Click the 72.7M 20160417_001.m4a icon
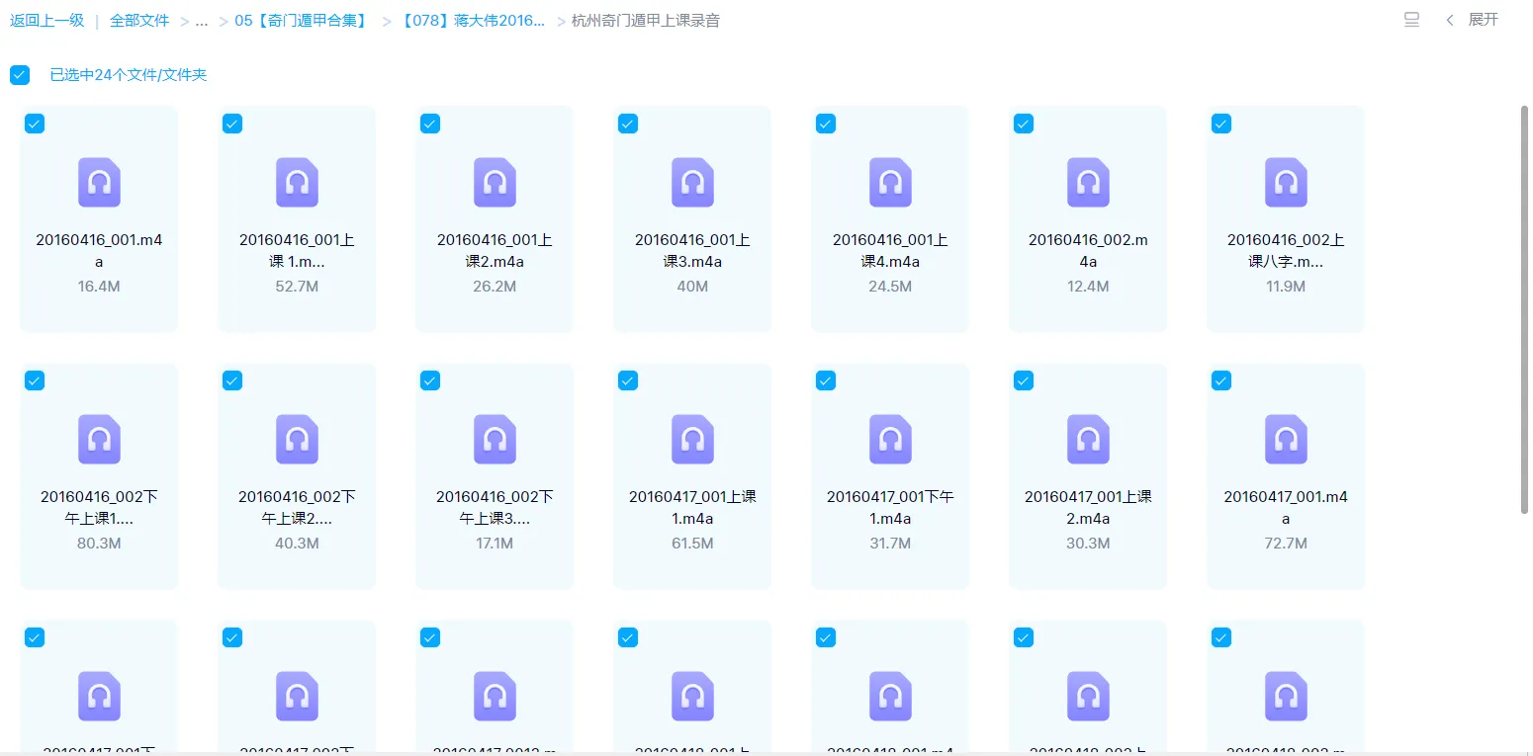The image size is (1533, 756). 1286,439
